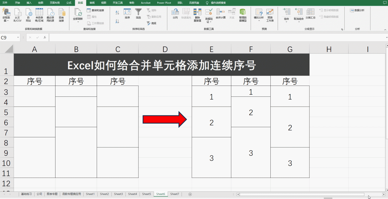The height and width of the screenshot is (199, 388).
Task: Open the 函数专题篇应用 worksheet tab
Action: tap(72, 194)
